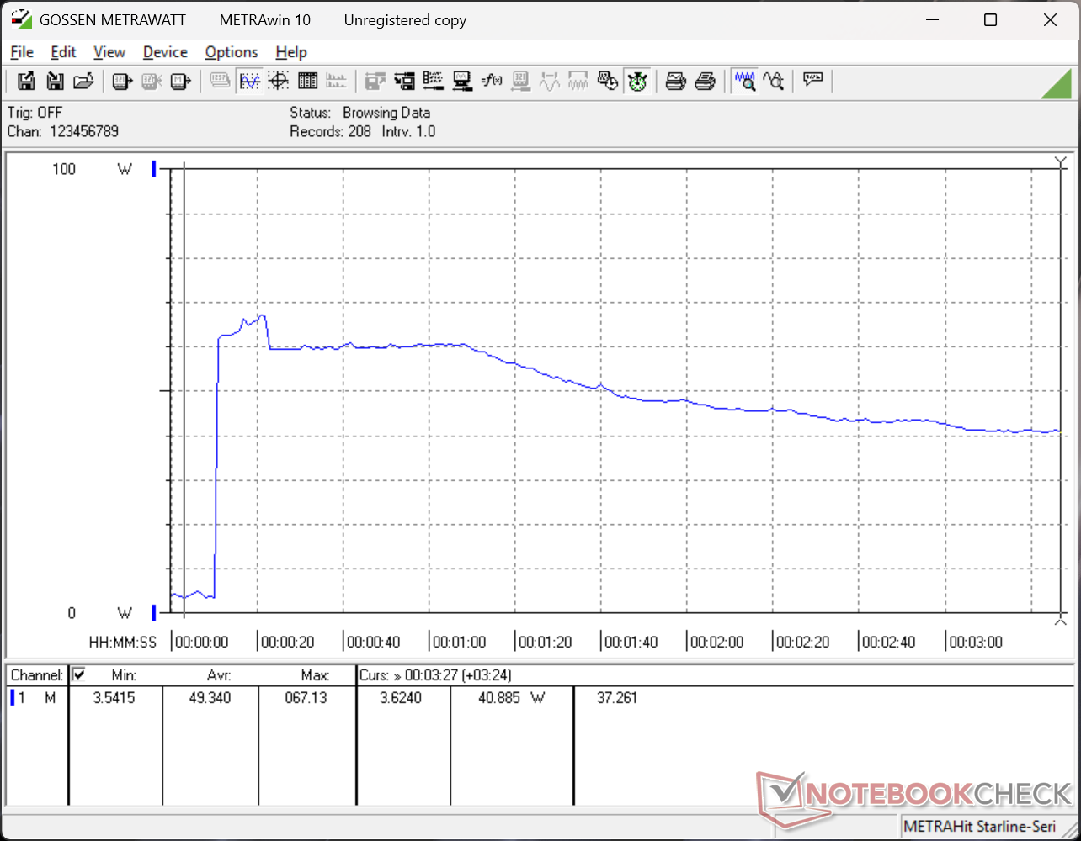The image size is (1081, 841).
Task: Open the File menu
Action: (22, 52)
